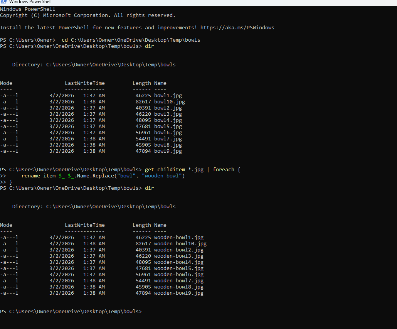Select wooden-bowl1.jpg in the second listing
The width and height of the screenshot is (397, 329).
tap(178, 238)
